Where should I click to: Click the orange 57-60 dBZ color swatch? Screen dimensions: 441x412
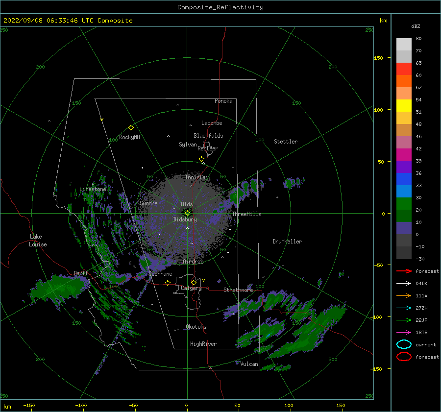click(x=404, y=81)
